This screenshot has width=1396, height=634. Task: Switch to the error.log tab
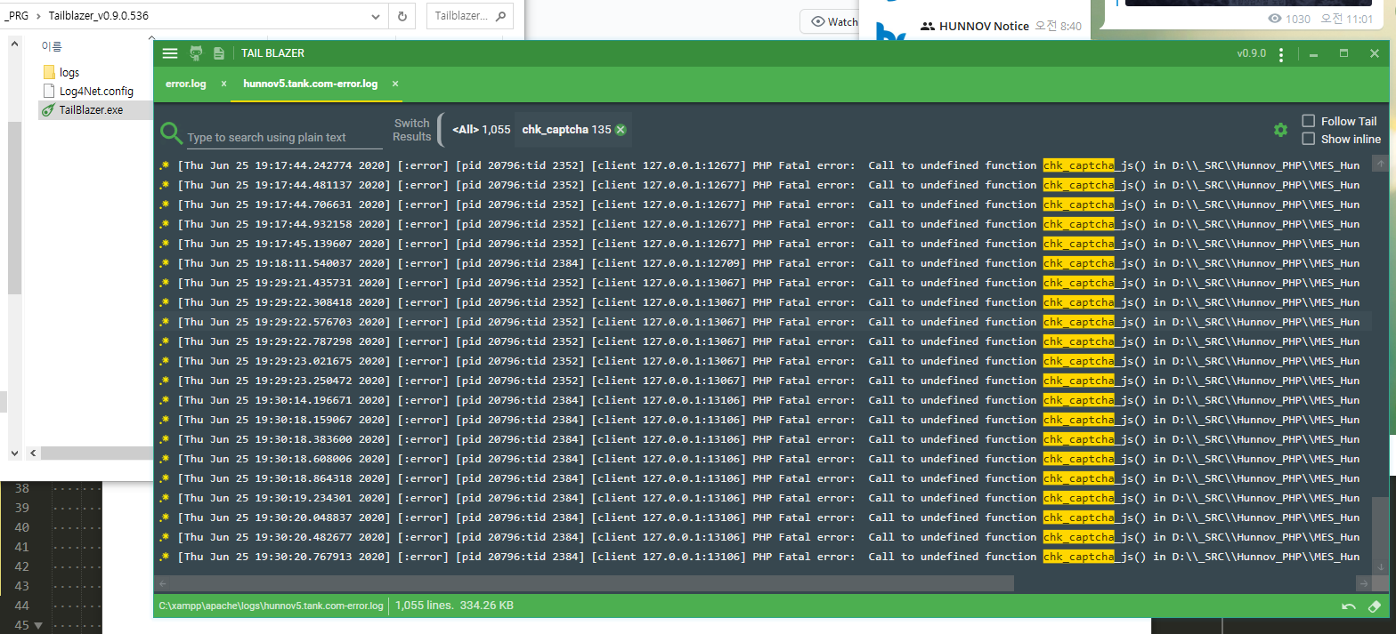[x=186, y=84]
